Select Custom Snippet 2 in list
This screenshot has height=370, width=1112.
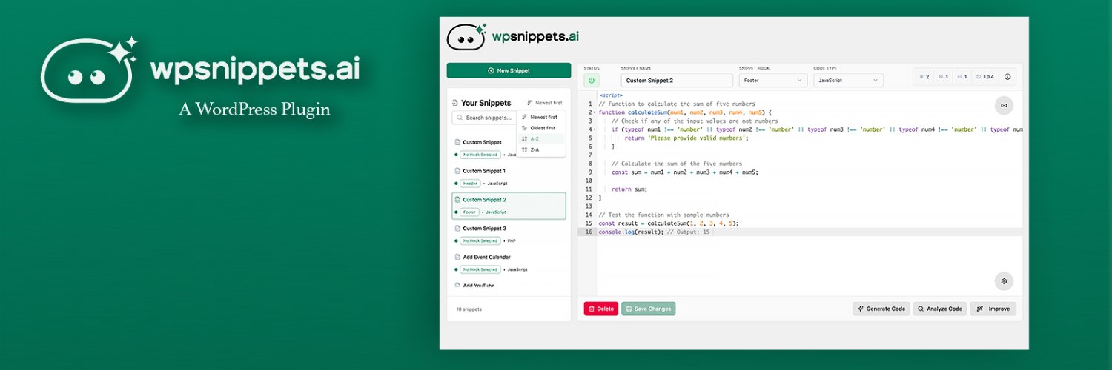[509, 206]
